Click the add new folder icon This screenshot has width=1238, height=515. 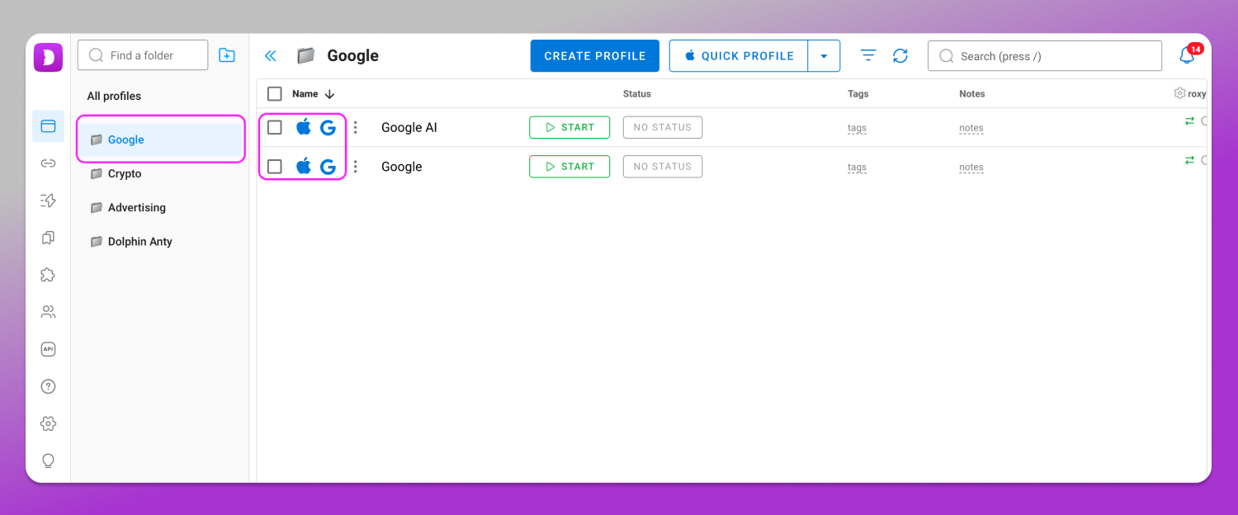226,55
